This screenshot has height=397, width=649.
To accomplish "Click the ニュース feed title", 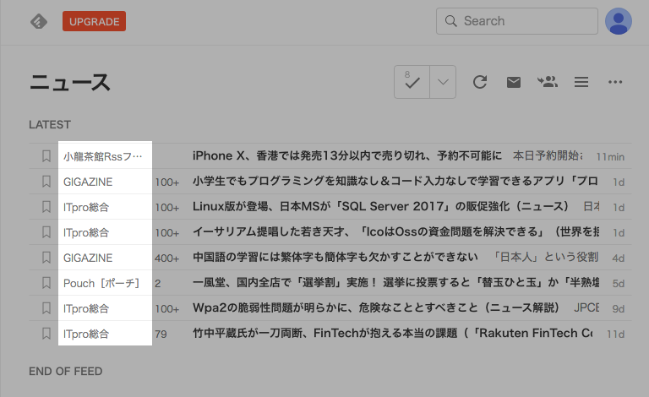I will tap(70, 82).
